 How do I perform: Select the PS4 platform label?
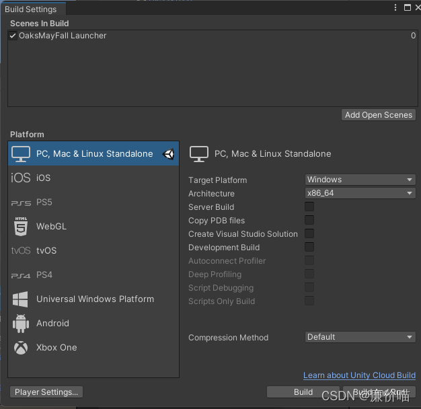click(x=44, y=274)
